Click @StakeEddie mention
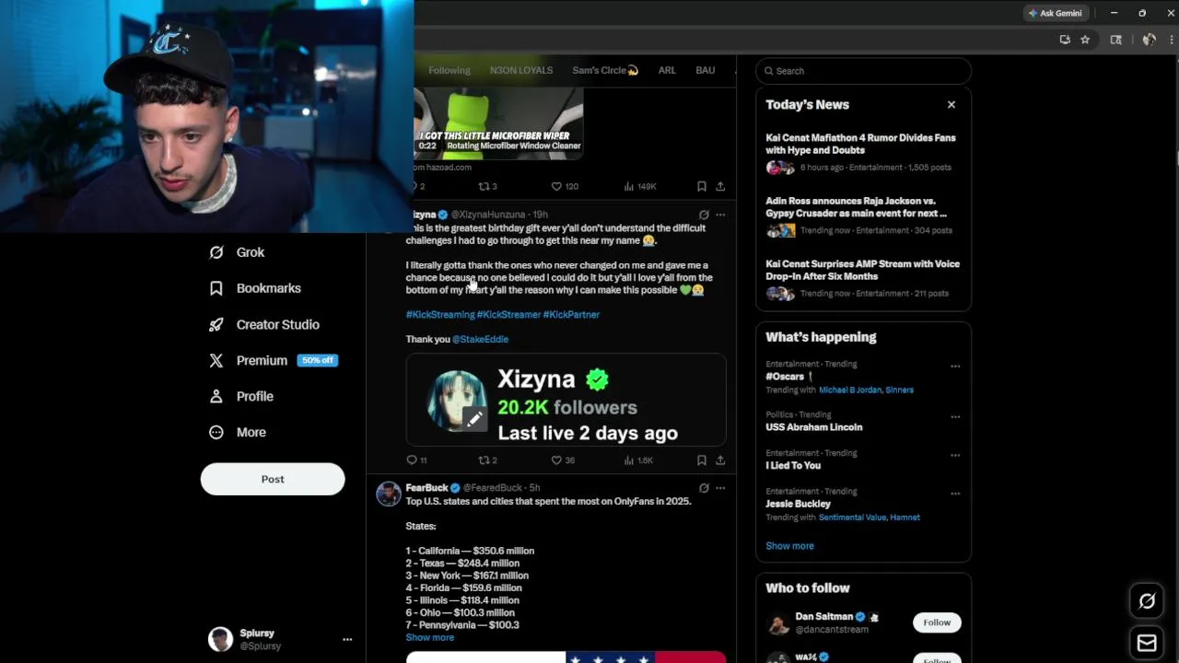 [480, 339]
